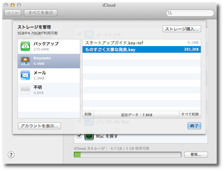Go forward with right arrow button

pos(17,13)
